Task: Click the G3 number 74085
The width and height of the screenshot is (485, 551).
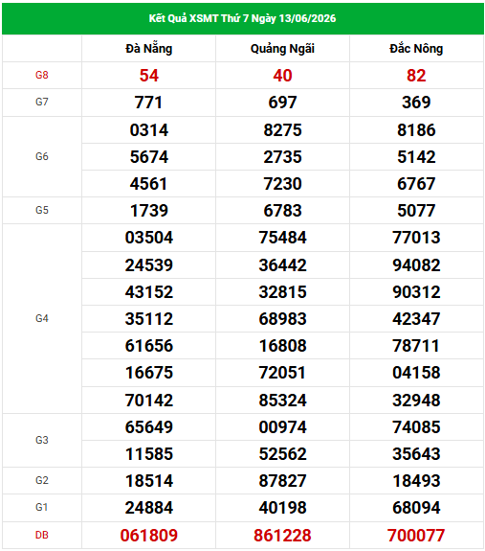Action: coord(416,427)
